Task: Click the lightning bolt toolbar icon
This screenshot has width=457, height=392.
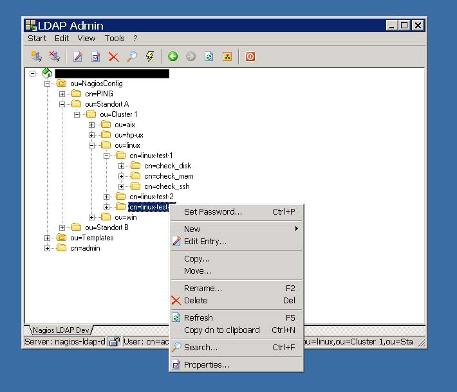Action: pos(150,57)
